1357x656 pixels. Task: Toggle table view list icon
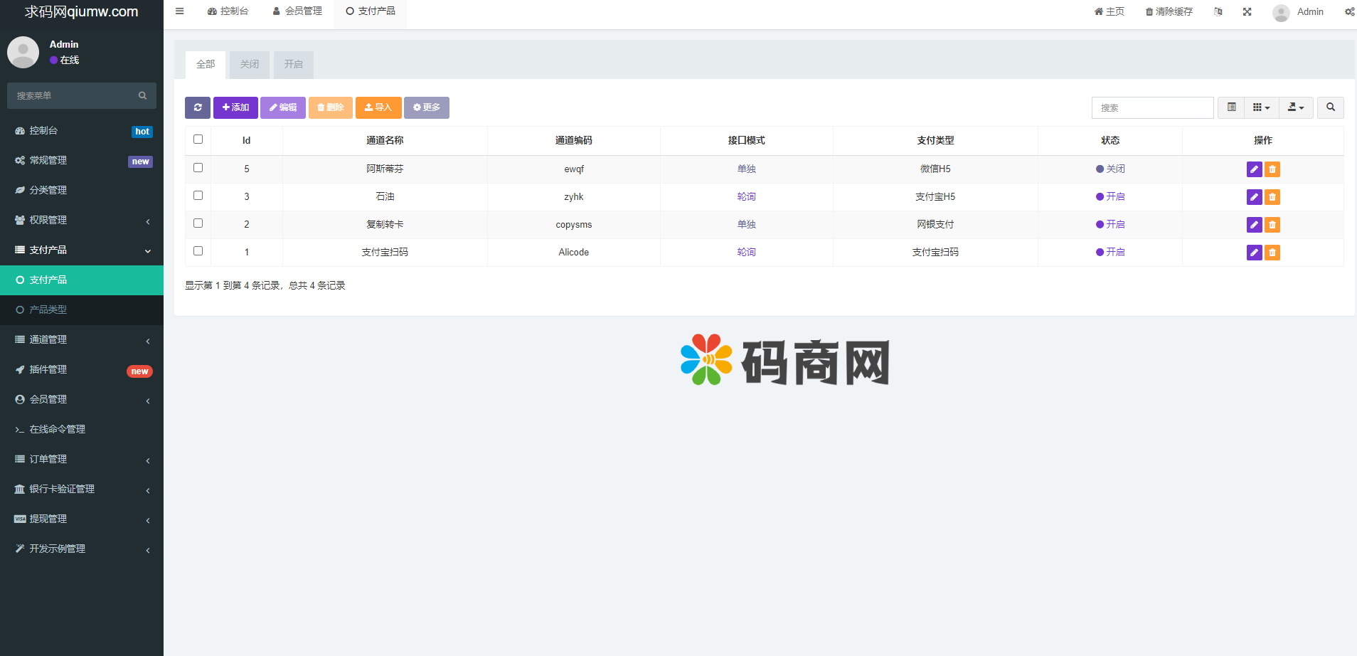click(1232, 107)
